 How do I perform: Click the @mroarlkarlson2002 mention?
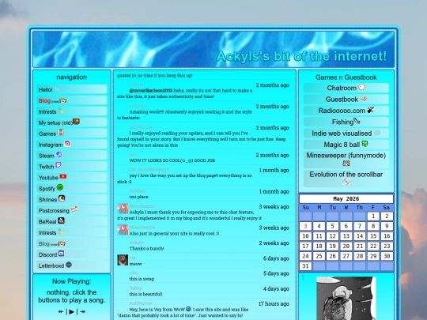[x=150, y=91]
